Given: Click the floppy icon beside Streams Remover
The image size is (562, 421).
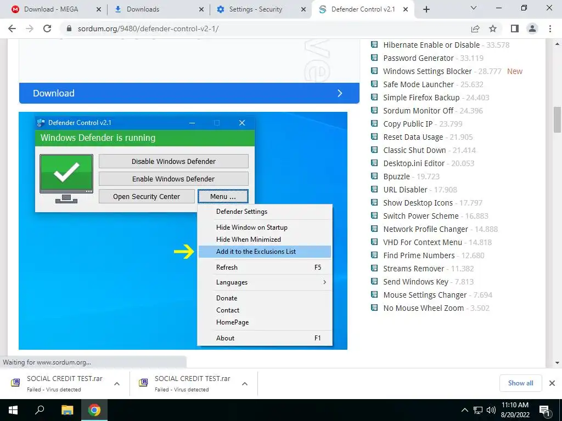Looking at the screenshot, I should tap(374, 268).
